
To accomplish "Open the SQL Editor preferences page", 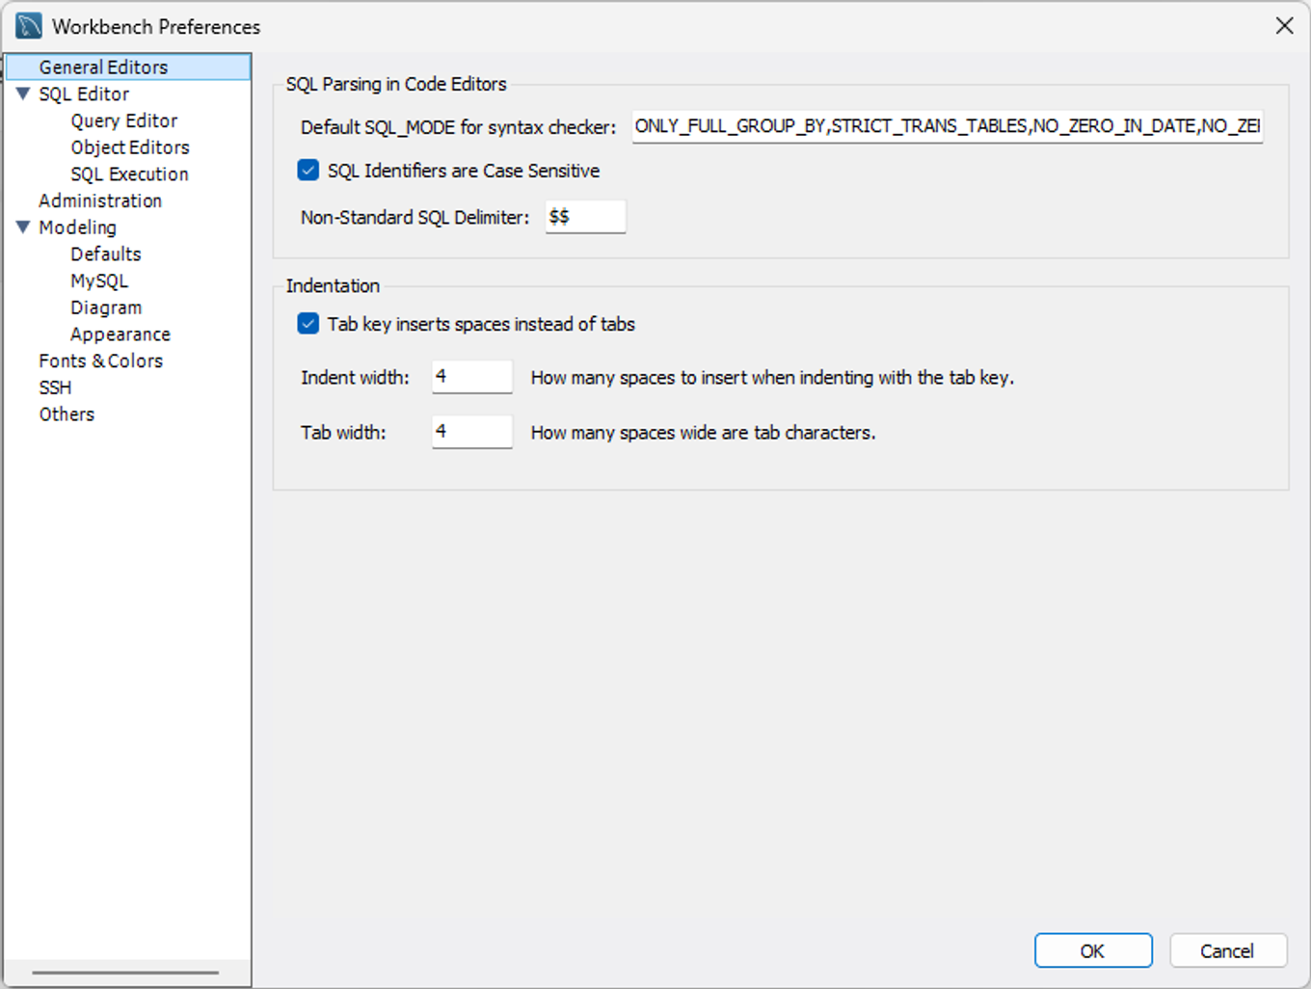I will (x=84, y=94).
